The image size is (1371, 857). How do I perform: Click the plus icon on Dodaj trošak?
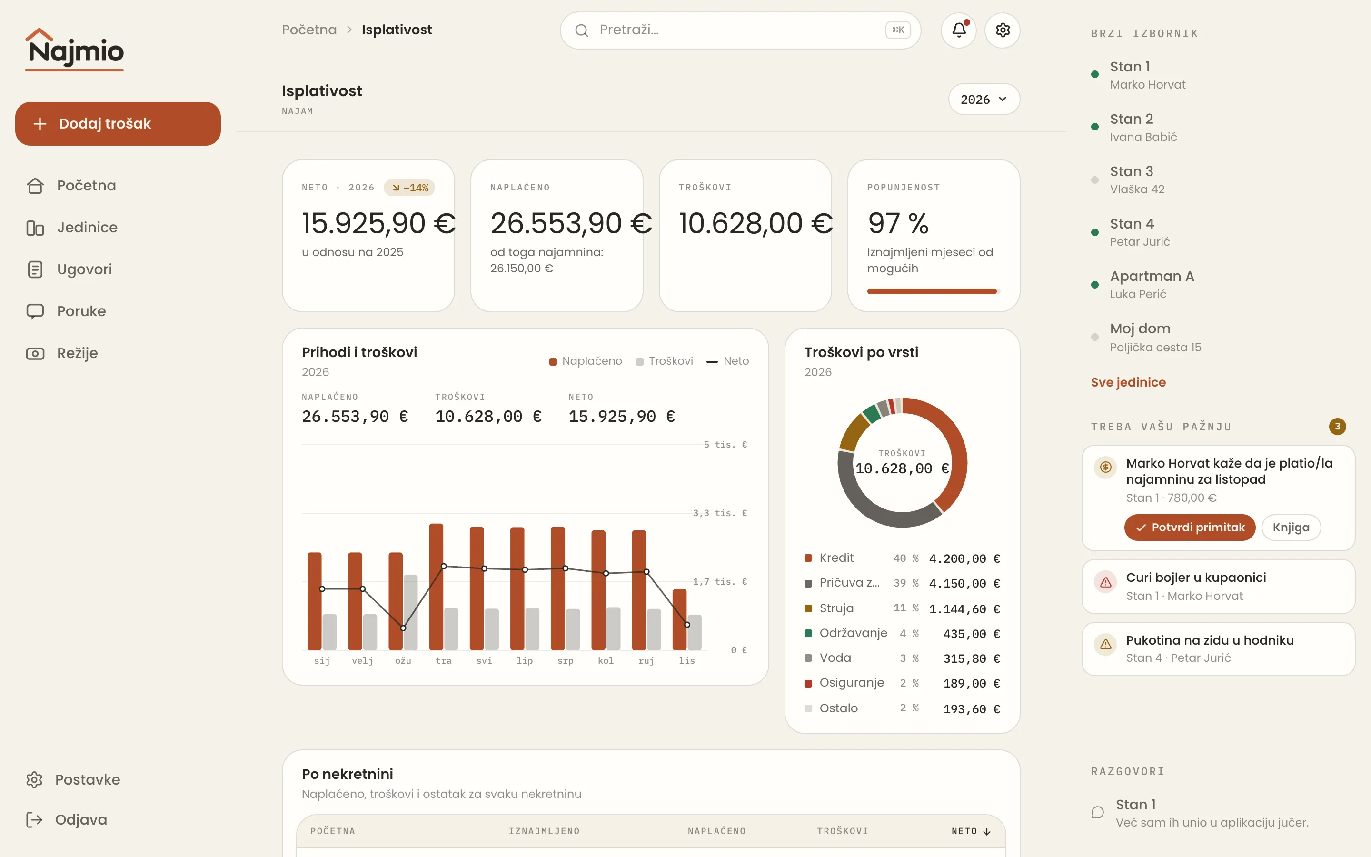pos(40,124)
